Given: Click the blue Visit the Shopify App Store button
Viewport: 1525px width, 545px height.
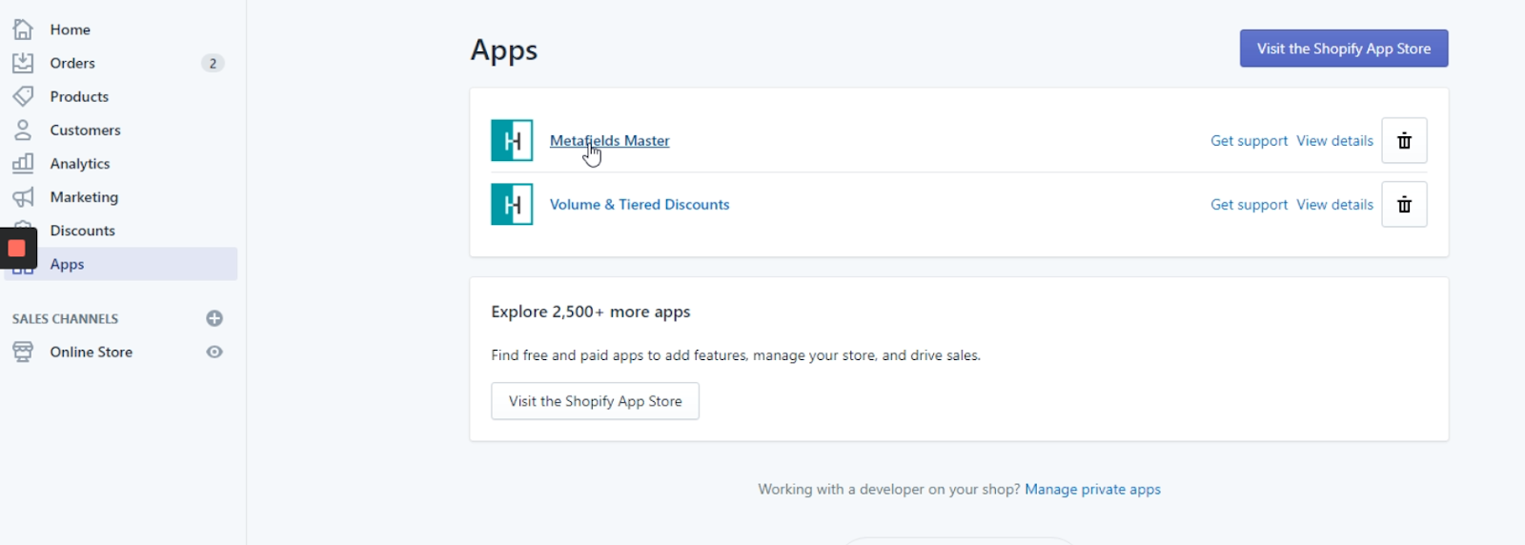Looking at the screenshot, I should pyautogui.click(x=1344, y=49).
